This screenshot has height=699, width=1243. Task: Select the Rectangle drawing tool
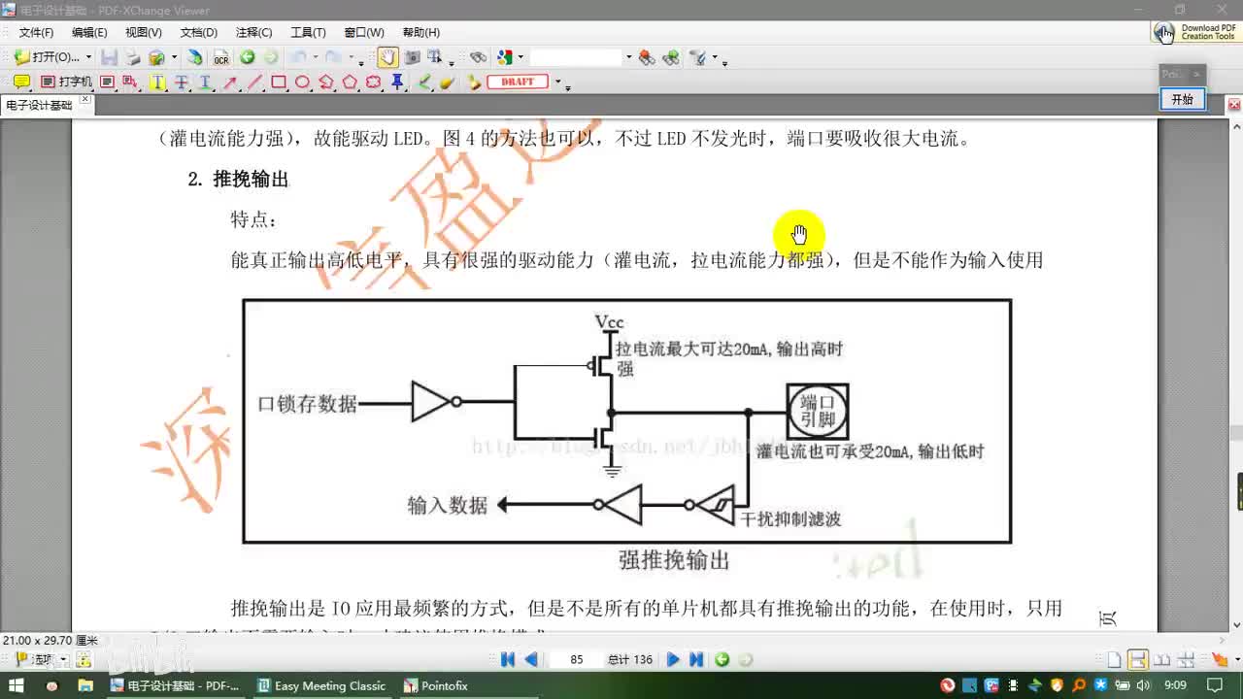(279, 83)
